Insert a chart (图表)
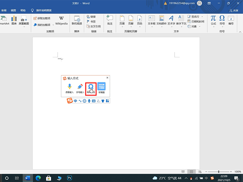Viewport: 243px width, 182px height. 14,20
